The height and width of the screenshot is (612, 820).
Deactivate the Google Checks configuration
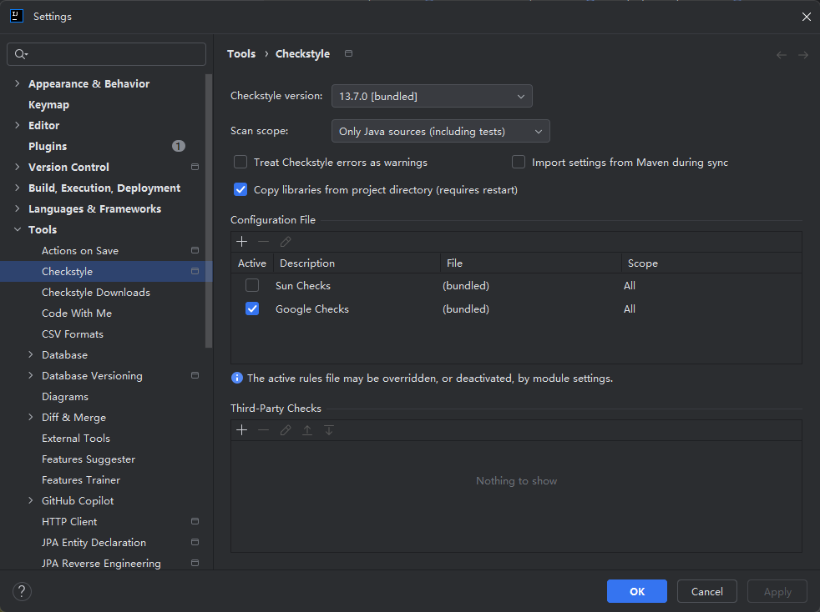tap(252, 309)
